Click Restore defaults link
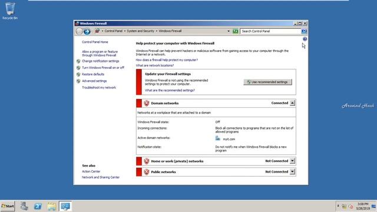This screenshot has height=212, width=377. (x=93, y=74)
